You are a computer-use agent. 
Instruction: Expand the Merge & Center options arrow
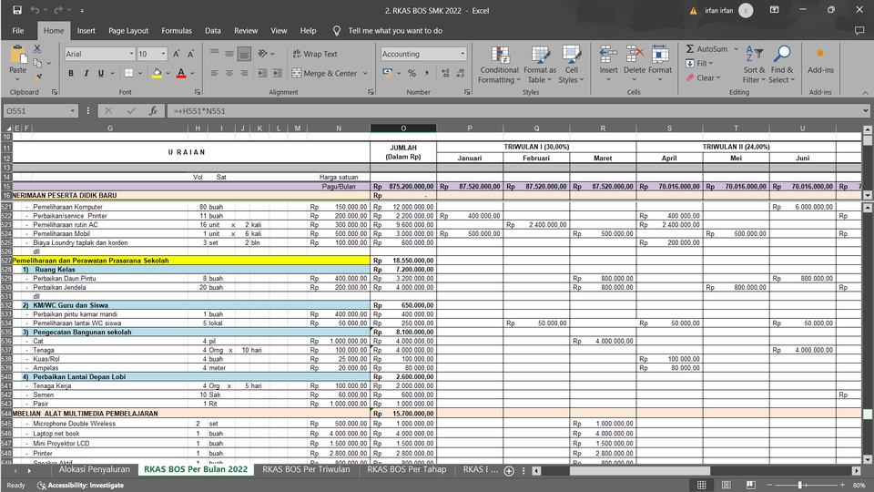(365, 73)
